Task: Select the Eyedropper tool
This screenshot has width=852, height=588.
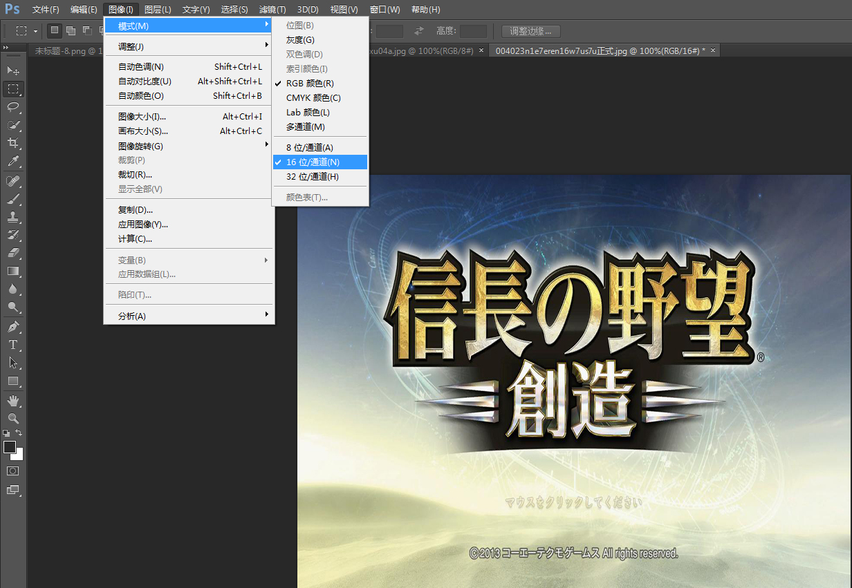Action: pyautogui.click(x=13, y=161)
